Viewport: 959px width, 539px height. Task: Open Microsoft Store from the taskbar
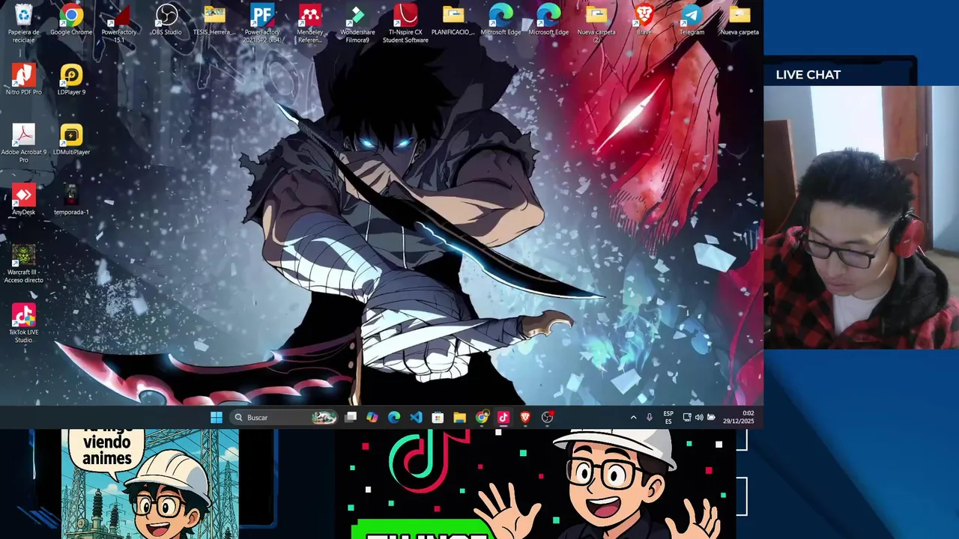coord(438,418)
